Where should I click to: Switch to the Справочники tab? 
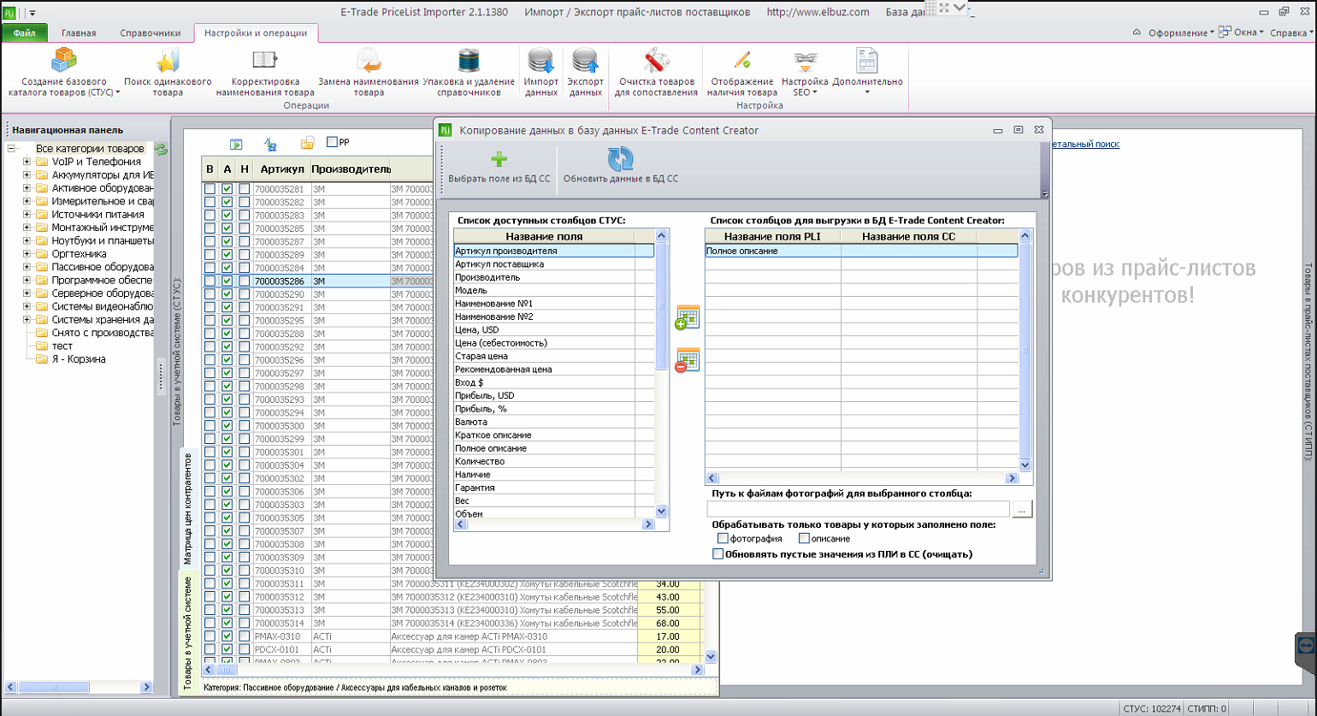point(151,33)
